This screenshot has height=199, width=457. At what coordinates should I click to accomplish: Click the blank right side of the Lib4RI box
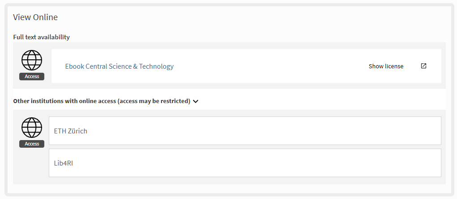click(358, 163)
